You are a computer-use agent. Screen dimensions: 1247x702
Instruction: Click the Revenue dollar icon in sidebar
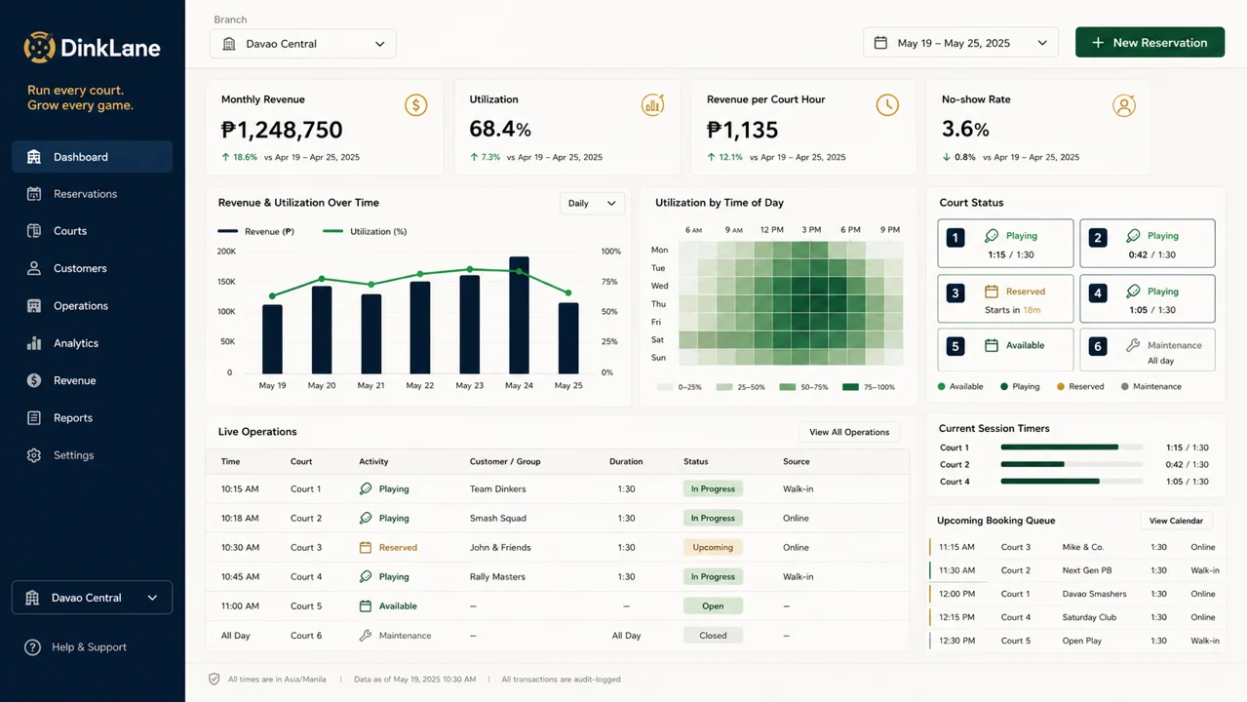[34, 380]
